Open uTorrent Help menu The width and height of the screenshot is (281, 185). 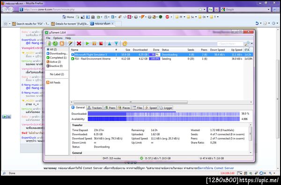tap(68, 38)
